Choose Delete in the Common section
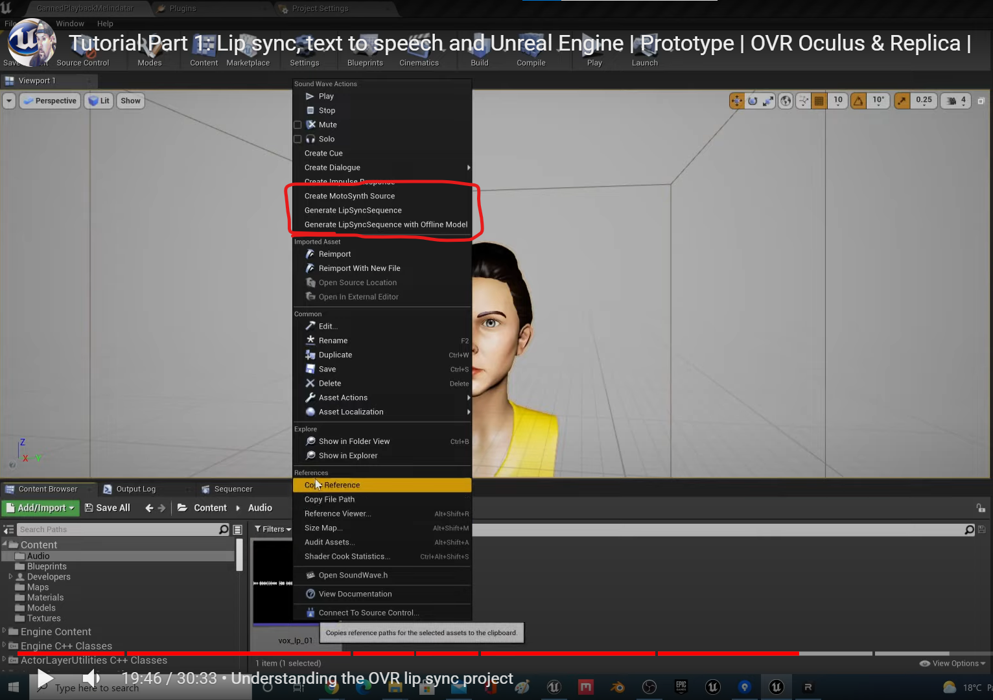The width and height of the screenshot is (993, 700). tap(382, 383)
